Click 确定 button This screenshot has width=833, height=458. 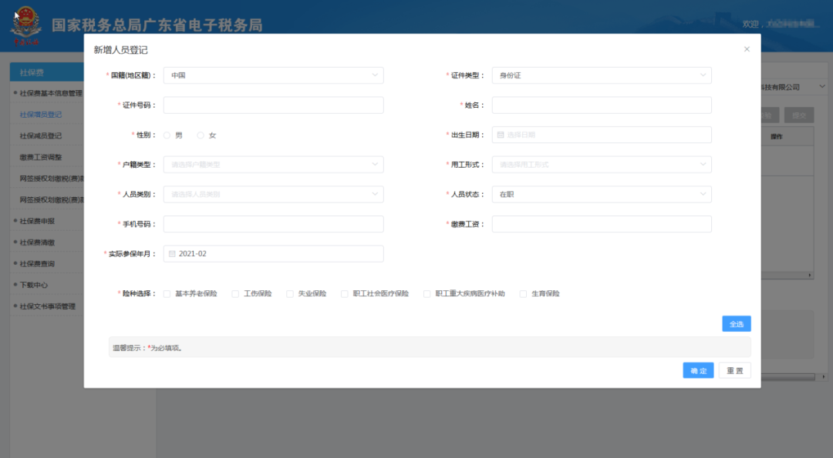(698, 370)
